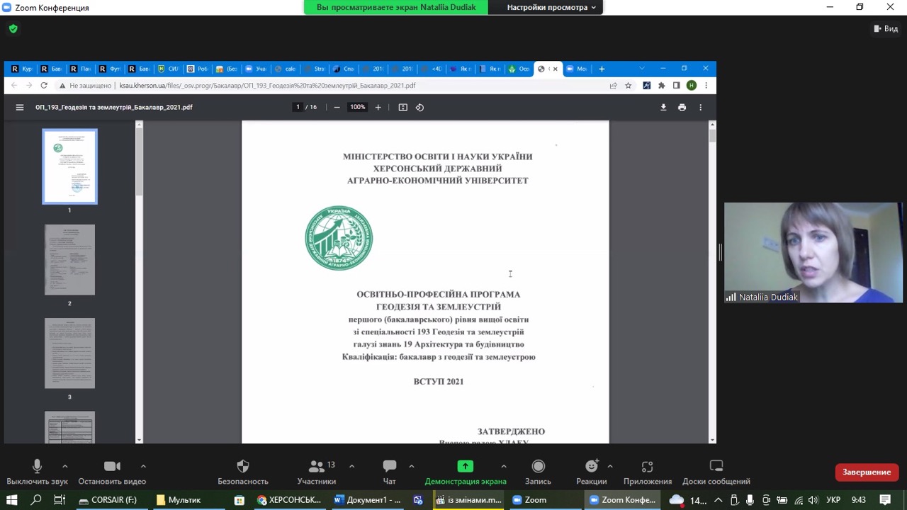Open the Chrome three-dot menu
The width and height of the screenshot is (907, 510).
(x=706, y=85)
